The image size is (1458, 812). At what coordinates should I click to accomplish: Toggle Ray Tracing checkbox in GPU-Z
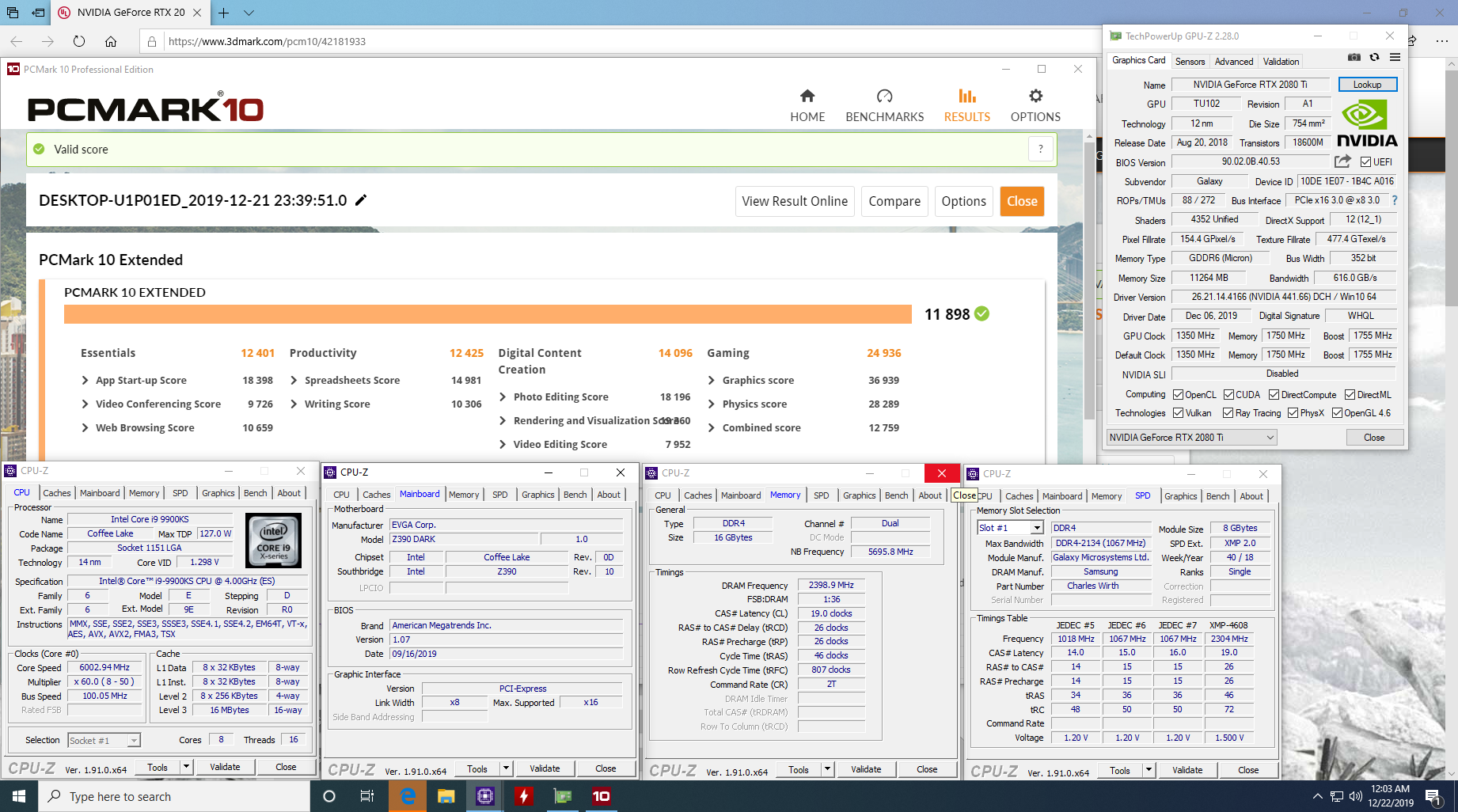click(1228, 413)
